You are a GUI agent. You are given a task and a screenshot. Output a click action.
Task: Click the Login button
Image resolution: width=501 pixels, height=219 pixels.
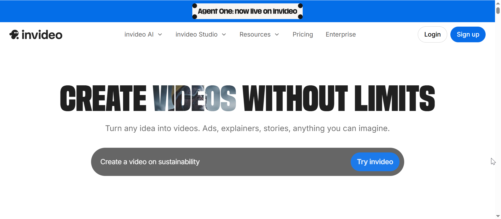click(432, 34)
